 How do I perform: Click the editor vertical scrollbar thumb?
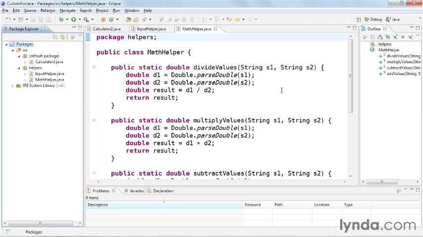[350, 76]
